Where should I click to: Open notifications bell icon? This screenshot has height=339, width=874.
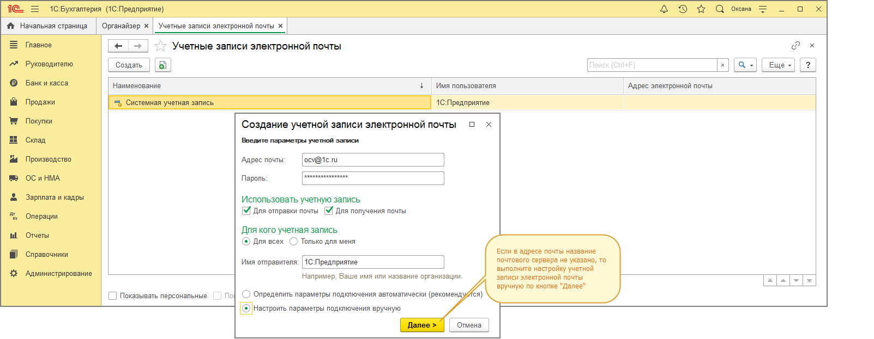click(x=664, y=9)
